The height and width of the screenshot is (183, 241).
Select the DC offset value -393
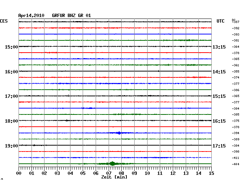coord(235,34)
